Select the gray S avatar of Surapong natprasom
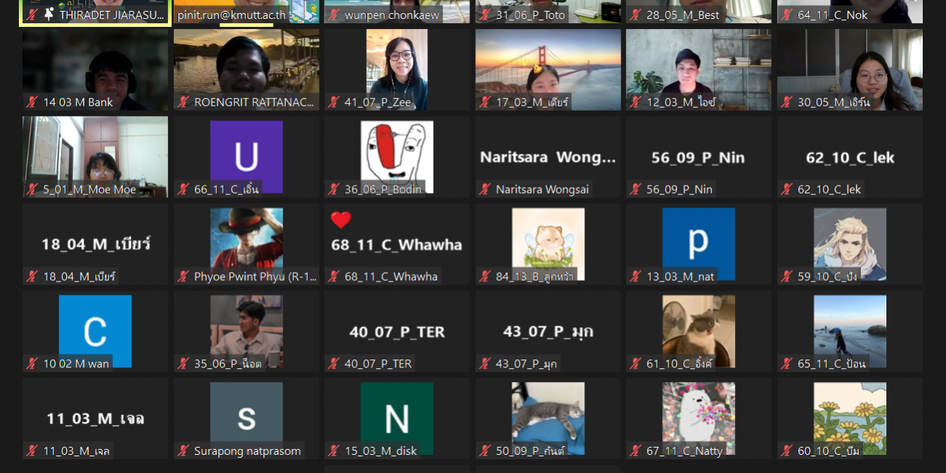946x473 pixels. point(246,418)
